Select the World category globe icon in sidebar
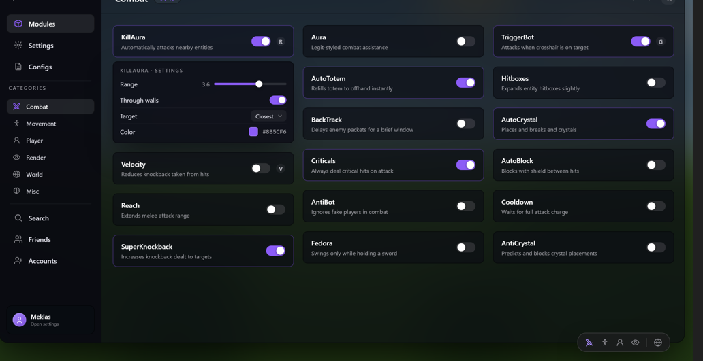This screenshot has width=703, height=361. (x=16, y=175)
